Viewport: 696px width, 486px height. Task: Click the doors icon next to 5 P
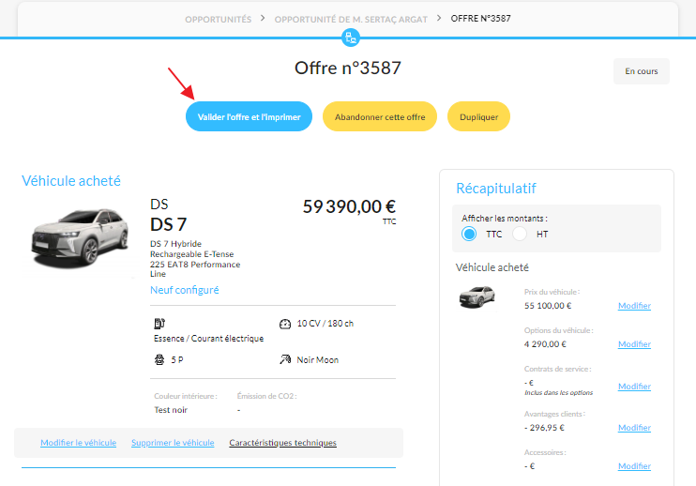pos(159,359)
